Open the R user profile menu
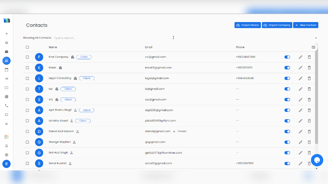The image size is (328, 184). click(x=6, y=164)
